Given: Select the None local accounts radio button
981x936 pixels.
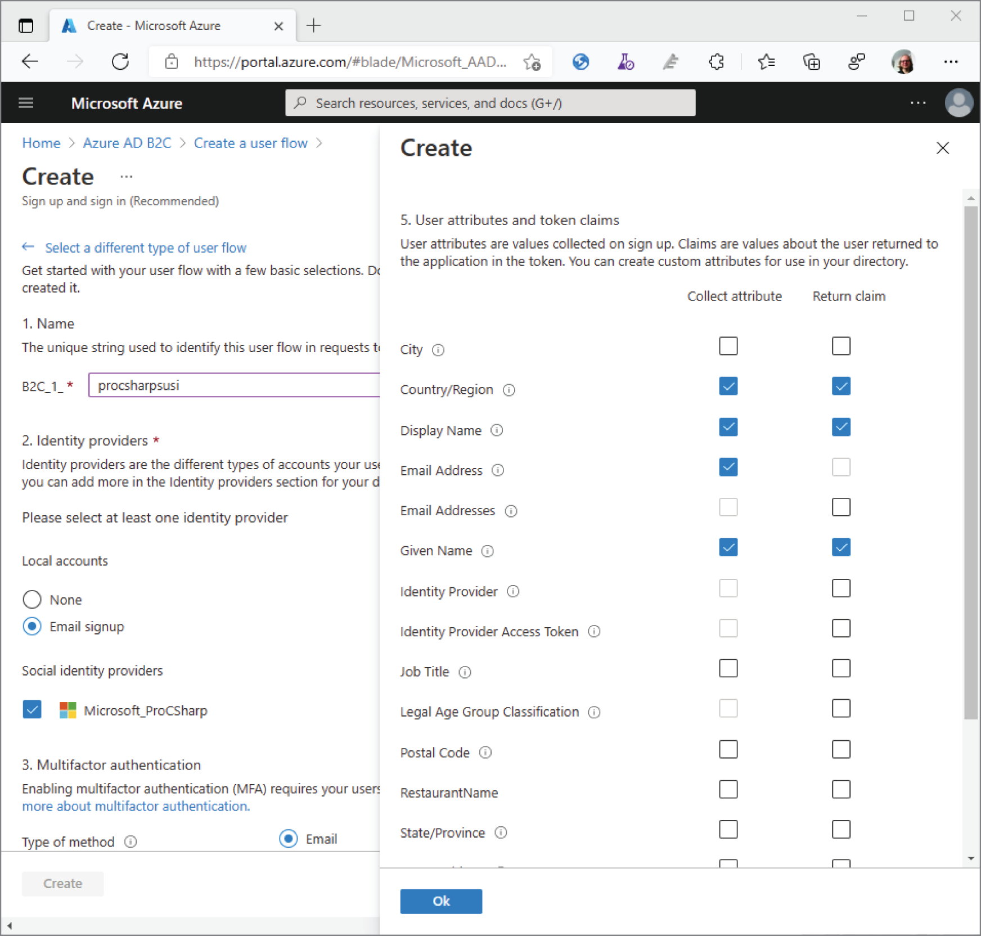Looking at the screenshot, I should click(32, 600).
